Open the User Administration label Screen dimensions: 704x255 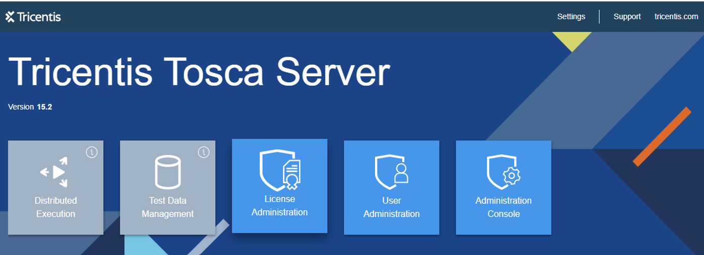[392, 207]
